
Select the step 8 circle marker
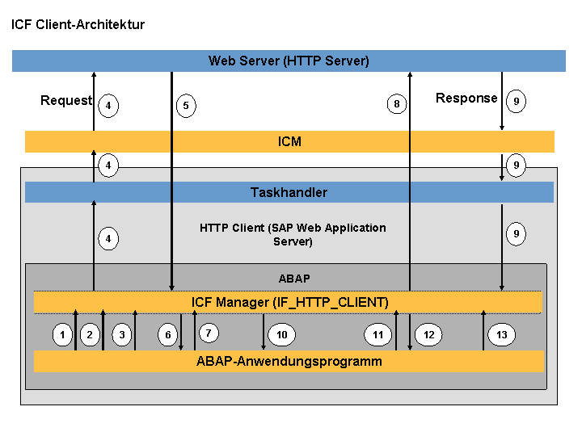[x=397, y=104]
